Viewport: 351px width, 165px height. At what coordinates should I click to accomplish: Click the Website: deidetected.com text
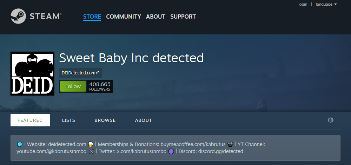click(x=57, y=144)
